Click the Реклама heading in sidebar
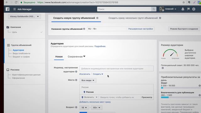The height and width of the screenshot is (113, 201). (x=15, y=70)
